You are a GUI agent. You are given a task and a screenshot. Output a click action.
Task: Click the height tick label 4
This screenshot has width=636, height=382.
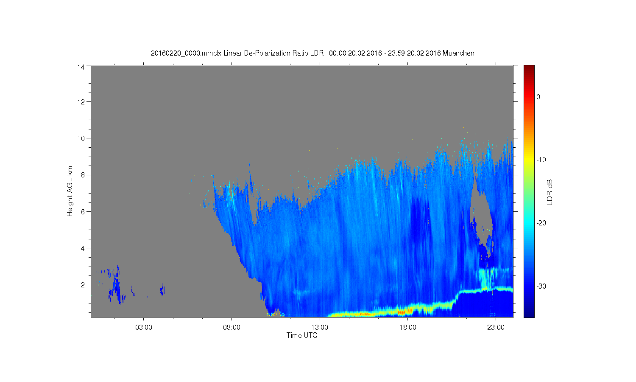pos(83,248)
